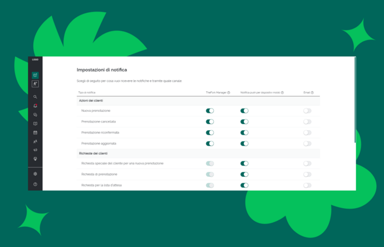The height and width of the screenshot is (247, 384).
Task: Disable TheFork Manager for Nuova prenotazione
Action: 210,111
